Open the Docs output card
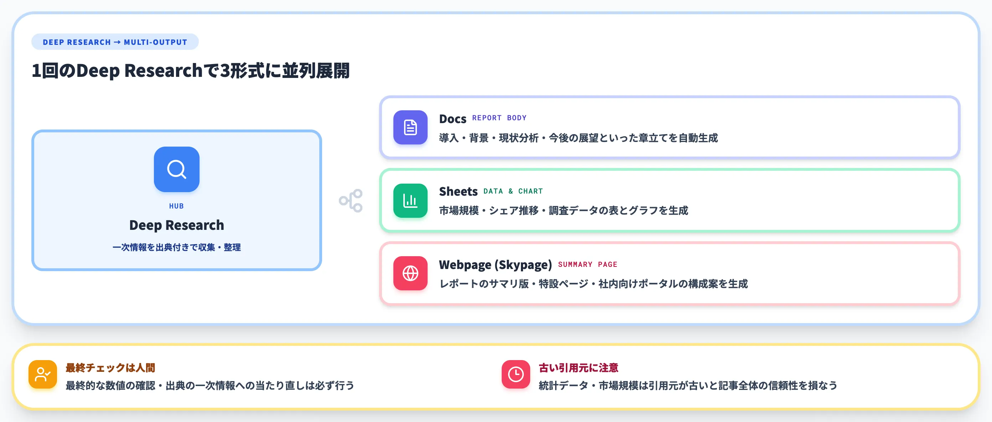This screenshot has height=422, width=992. pyautogui.click(x=670, y=127)
